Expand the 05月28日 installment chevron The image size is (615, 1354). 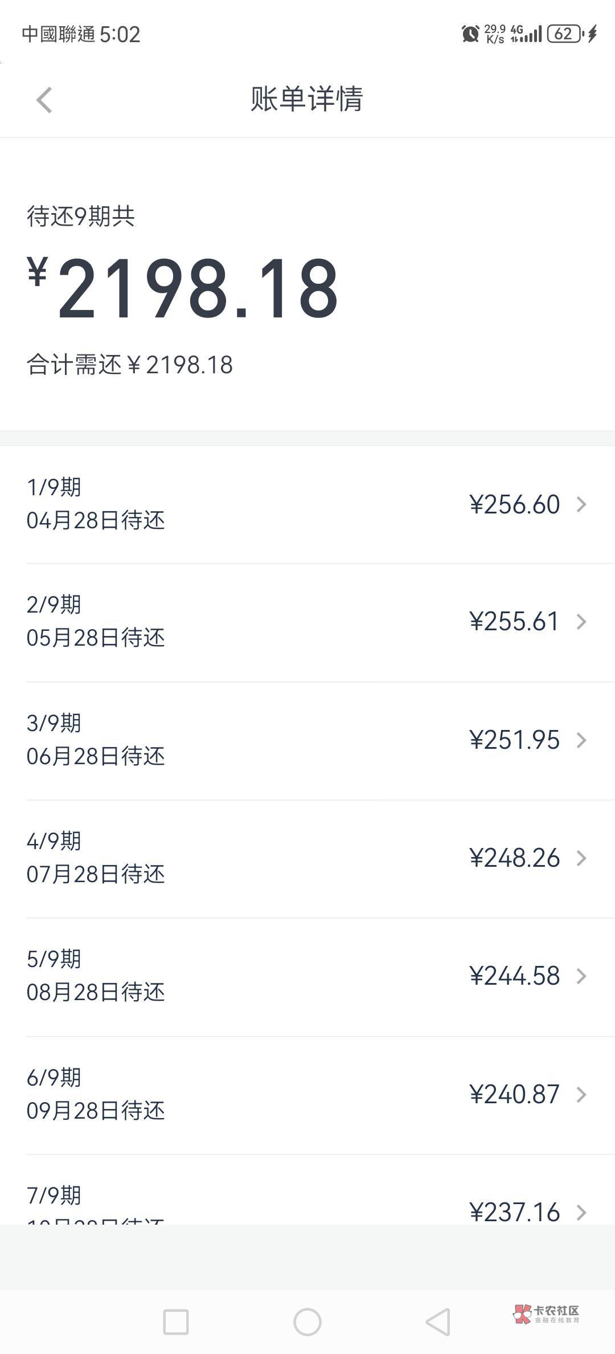tap(581, 622)
